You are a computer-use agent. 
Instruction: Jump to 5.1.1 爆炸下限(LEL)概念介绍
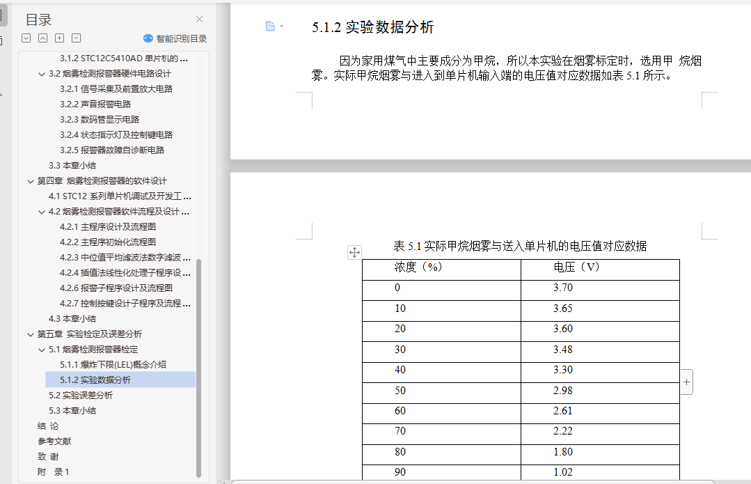tap(113, 365)
